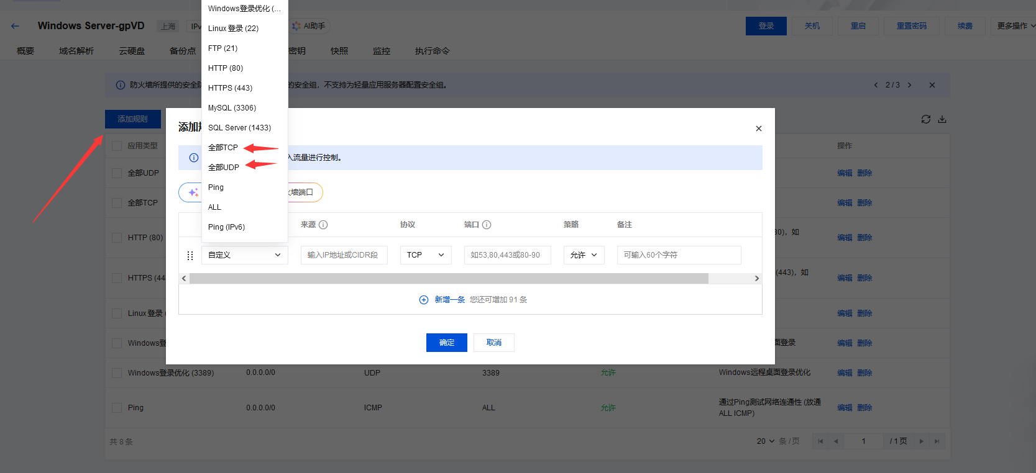Image resolution: width=1036 pixels, height=473 pixels.
Task: Open the AI助手 assistant
Action: (309, 26)
